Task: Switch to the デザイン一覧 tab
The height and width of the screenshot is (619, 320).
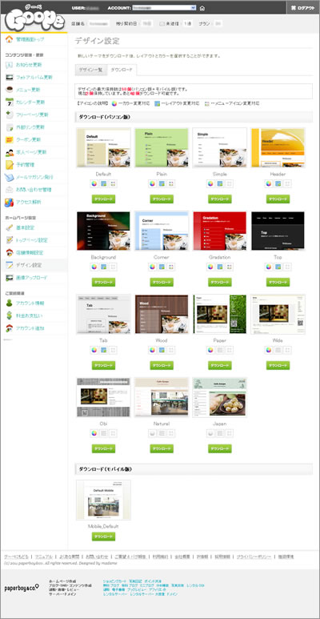Action: click(x=90, y=70)
